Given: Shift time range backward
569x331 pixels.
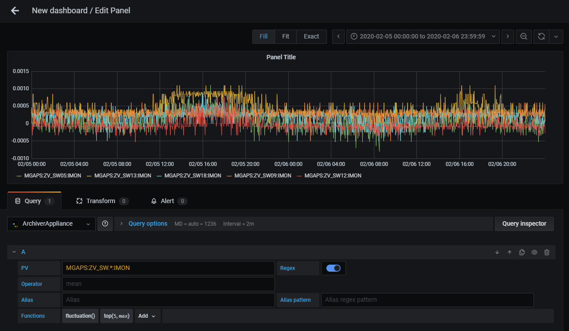Looking at the screenshot, I should pyautogui.click(x=338, y=36).
